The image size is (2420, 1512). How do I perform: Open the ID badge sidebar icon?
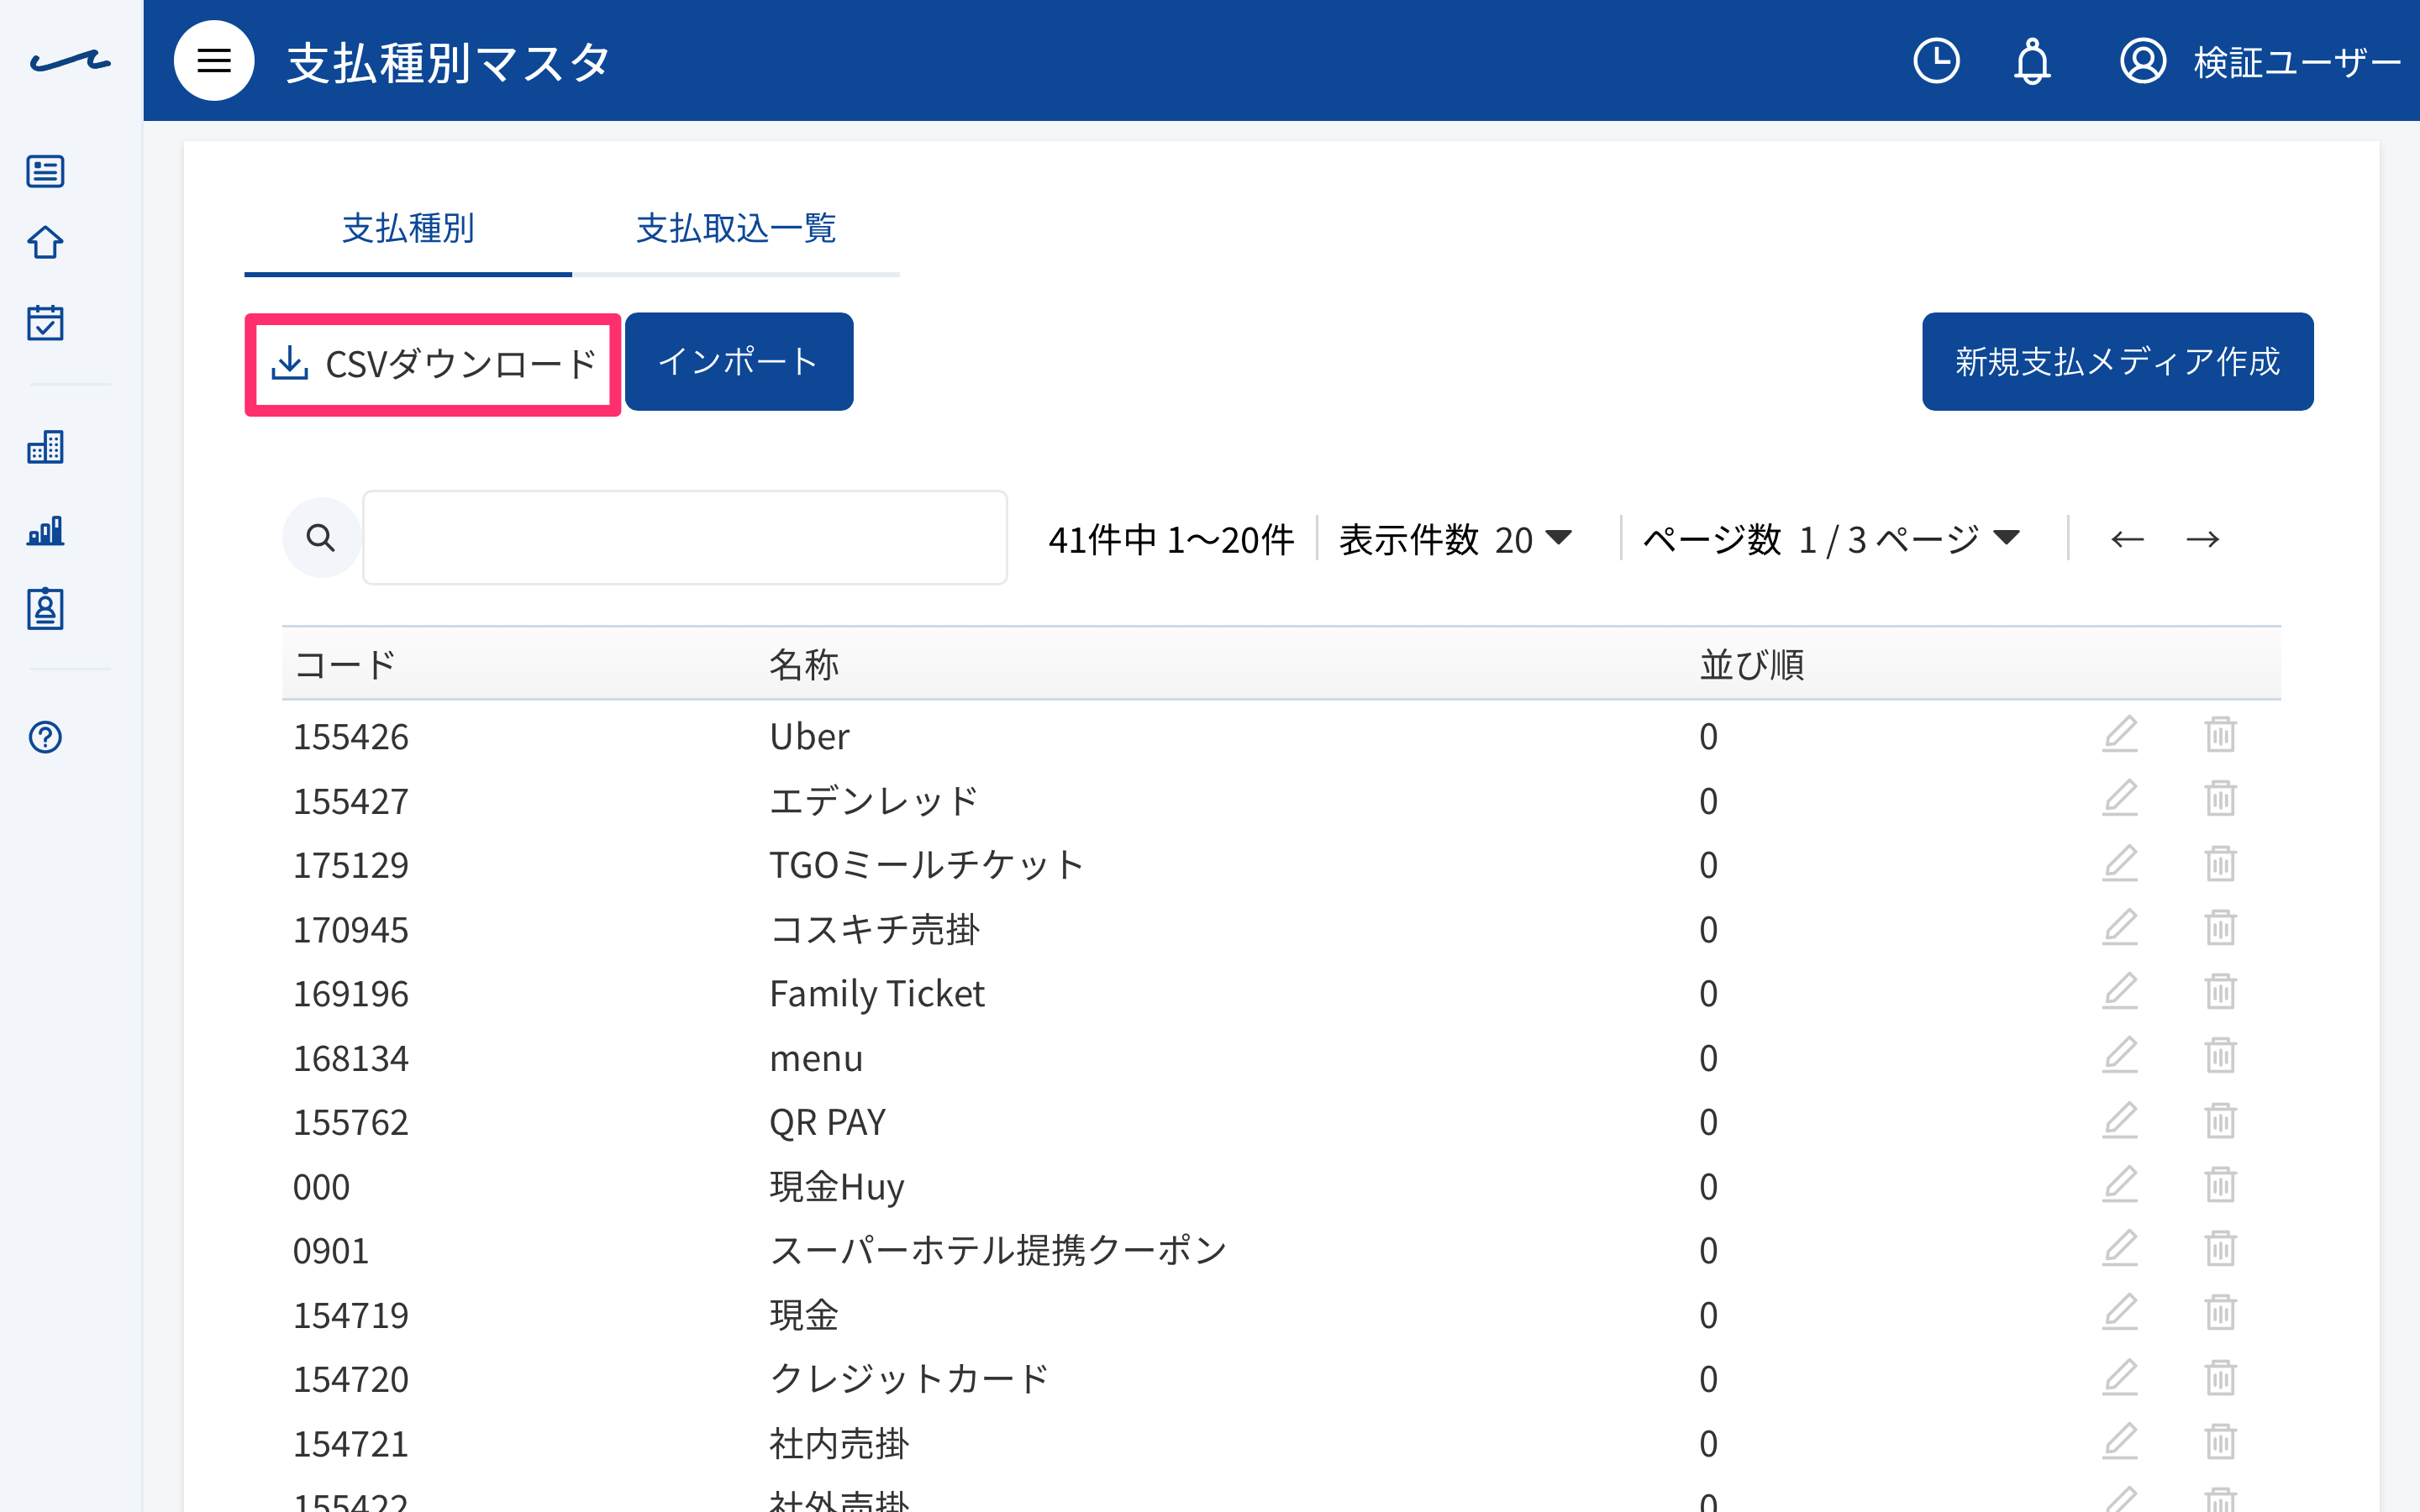[x=45, y=608]
